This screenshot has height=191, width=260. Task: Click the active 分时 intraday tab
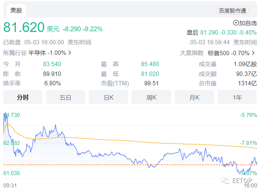click(x=23, y=97)
